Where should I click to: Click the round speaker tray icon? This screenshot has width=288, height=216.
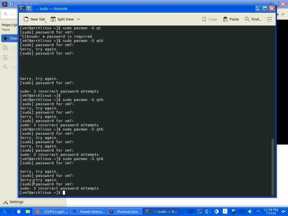click(x=250, y=211)
